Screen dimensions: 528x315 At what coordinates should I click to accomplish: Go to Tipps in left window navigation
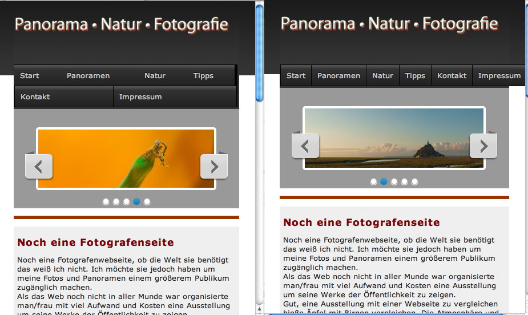[203, 76]
